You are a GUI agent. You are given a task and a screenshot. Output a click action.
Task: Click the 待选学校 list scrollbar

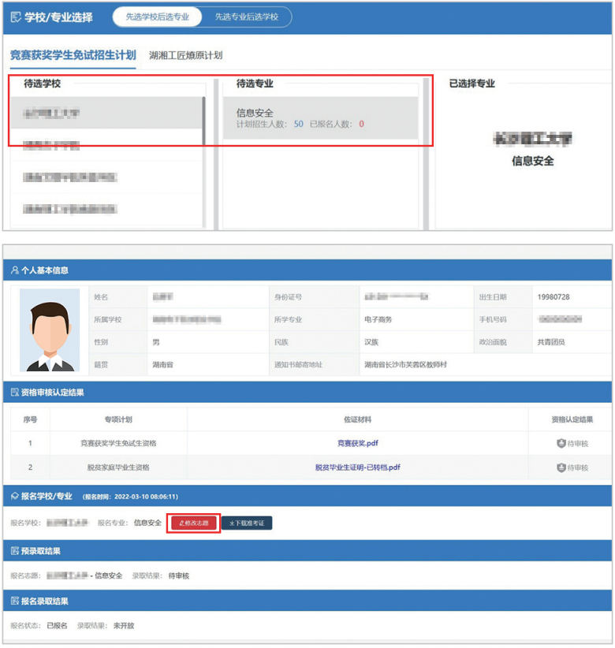204,122
